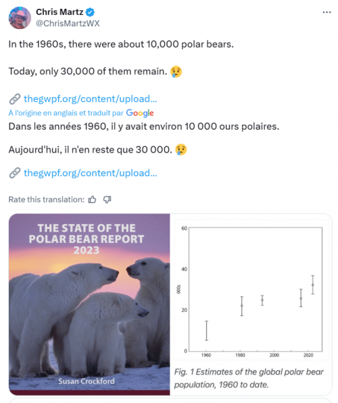338x403 pixels.
Task: Open the tweet's three-dot more options menu
Action: tap(327, 12)
